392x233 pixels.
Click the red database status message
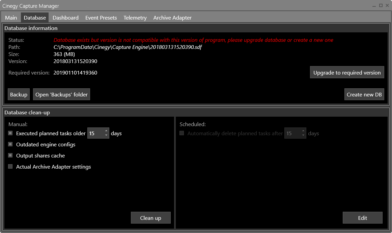click(193, 40)
